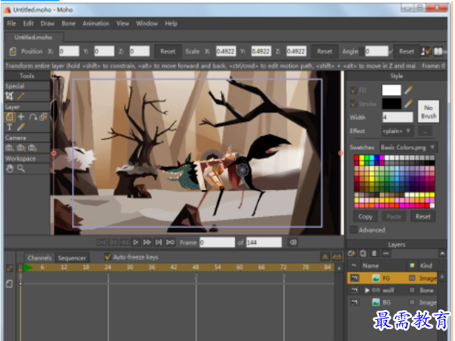Select the Transform Layer tool

tap(9, 117)
